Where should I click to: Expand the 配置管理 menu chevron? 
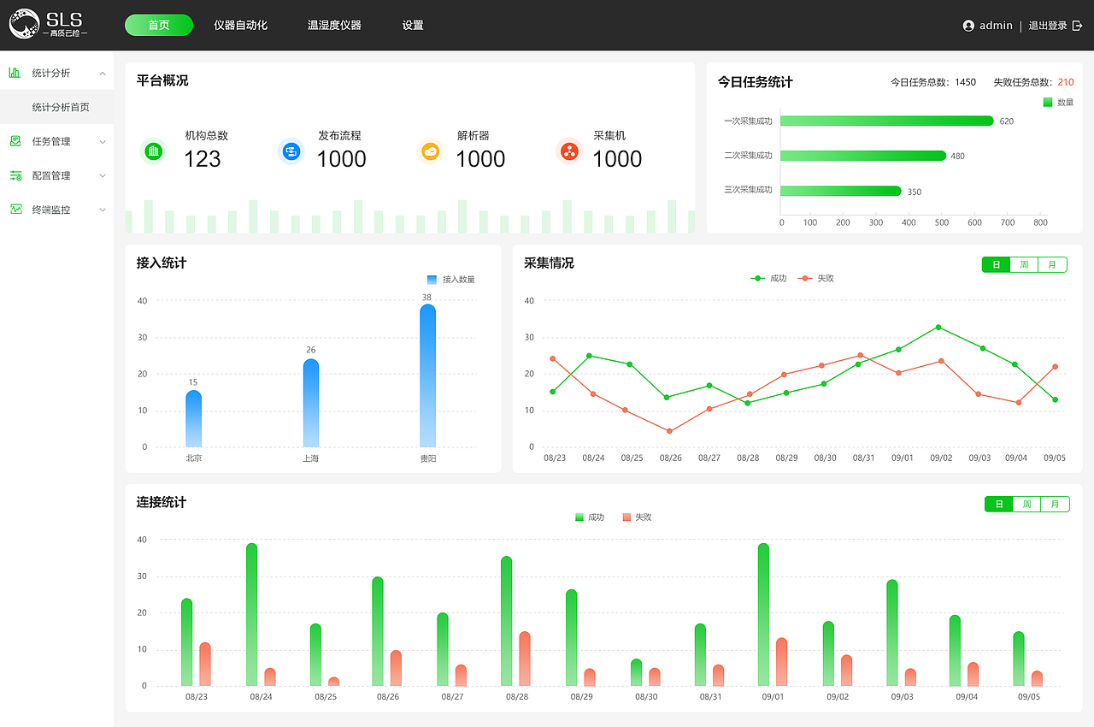pos(103,175)
